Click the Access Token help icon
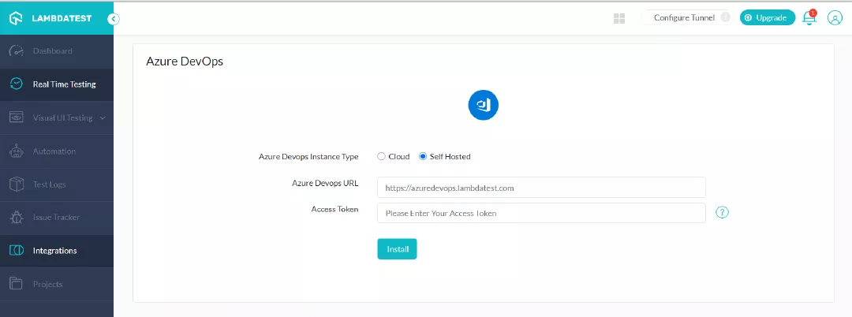This screenshot has width=852, height=317. (722, 212)
